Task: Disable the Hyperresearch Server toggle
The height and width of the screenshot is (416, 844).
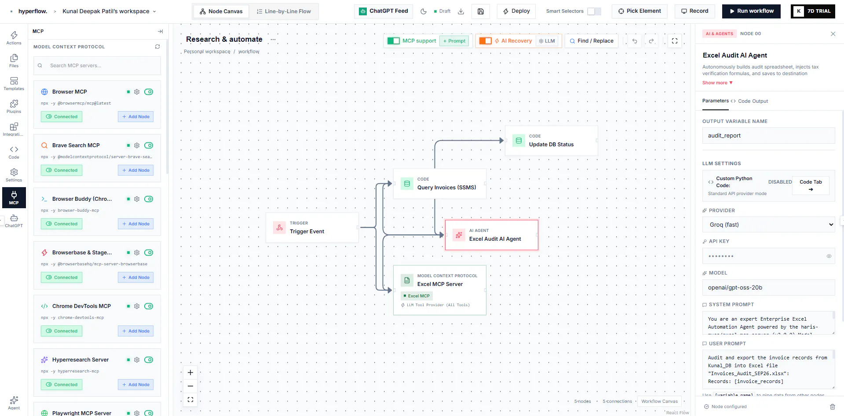Action: pyautogui.click(x=149, y=360)
